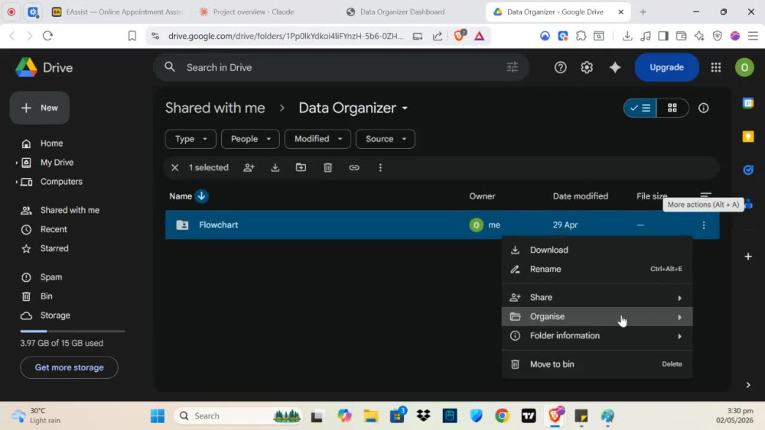Open Drive support help icon
The image size is (765, 430).
[560, 67]
